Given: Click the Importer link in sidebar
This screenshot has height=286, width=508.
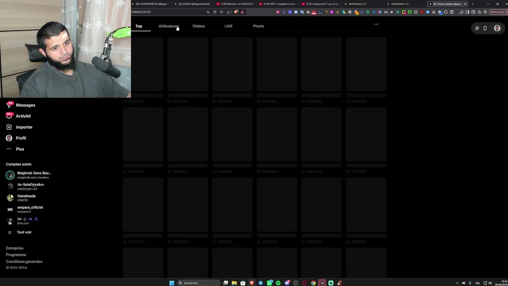Looking at the screenshot, I should click(24, 127).
